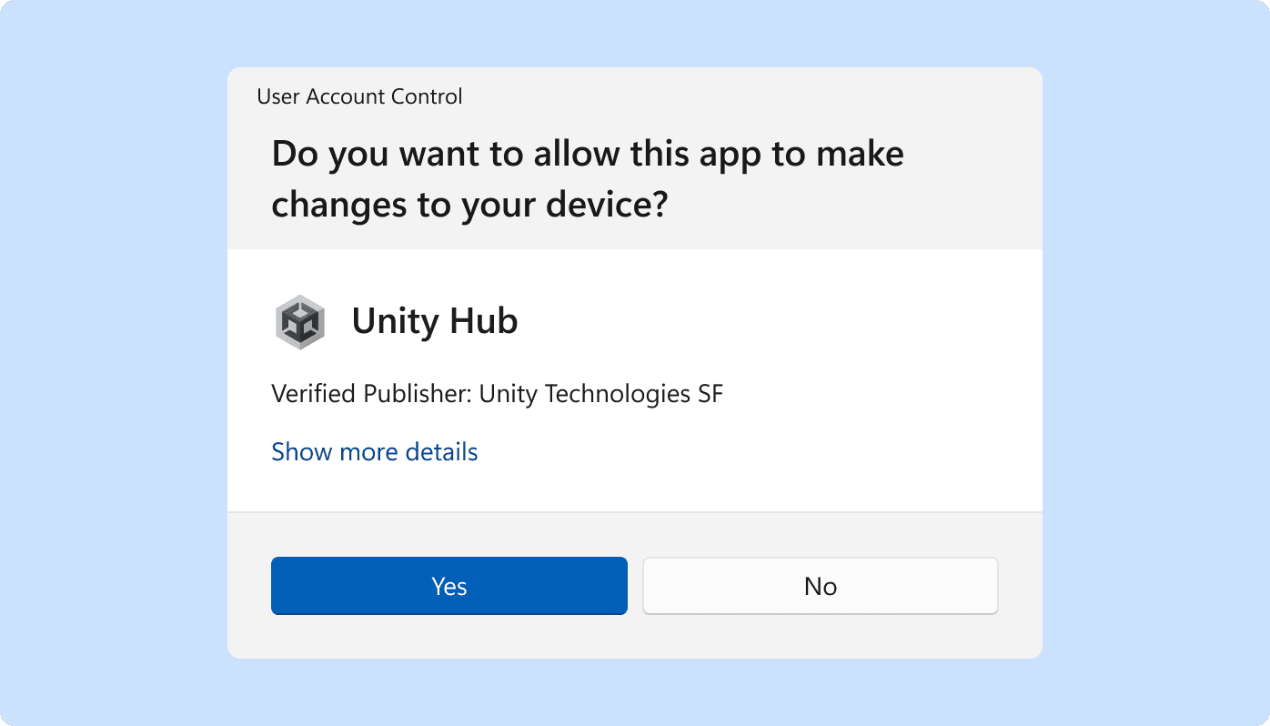Click the Unity Hub application icon
This screenshot has width=1270, height=726.
pos(300,322)
